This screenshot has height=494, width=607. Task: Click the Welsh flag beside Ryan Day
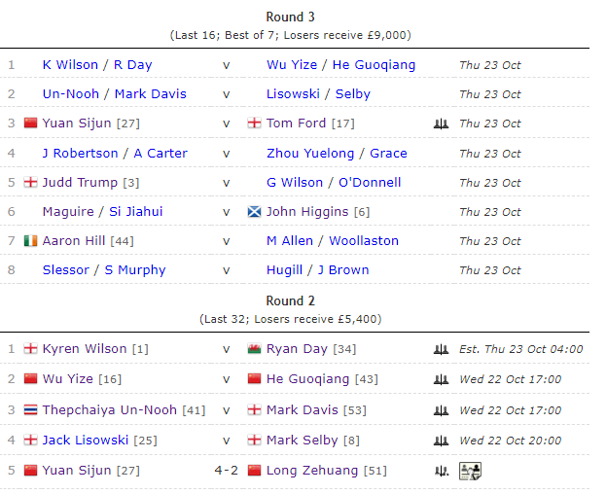pyautogui.click(x=255, y=349)
